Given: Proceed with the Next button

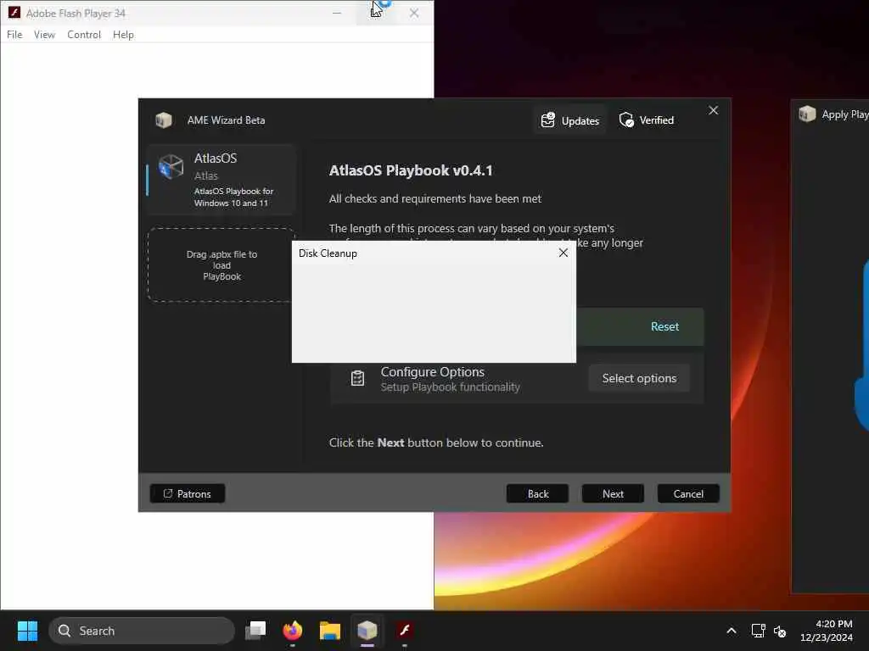Looking at the screenshot, I should [x=613, y=494].
